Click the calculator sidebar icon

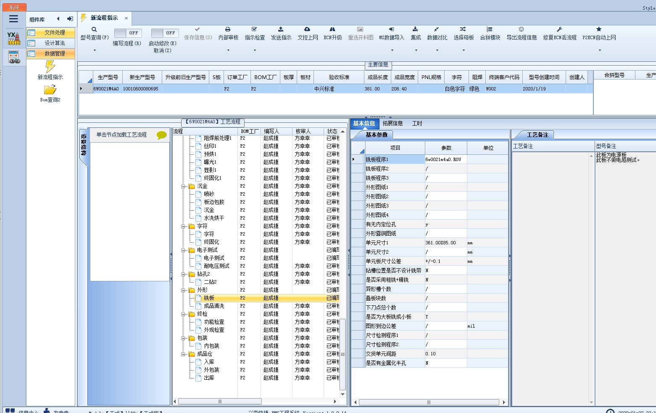(14, 57)
